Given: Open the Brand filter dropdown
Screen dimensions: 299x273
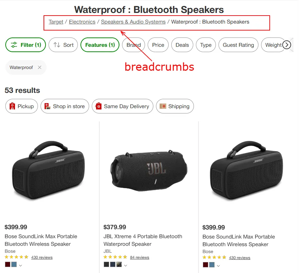Looking at the screenshot, I should point(133,45).
